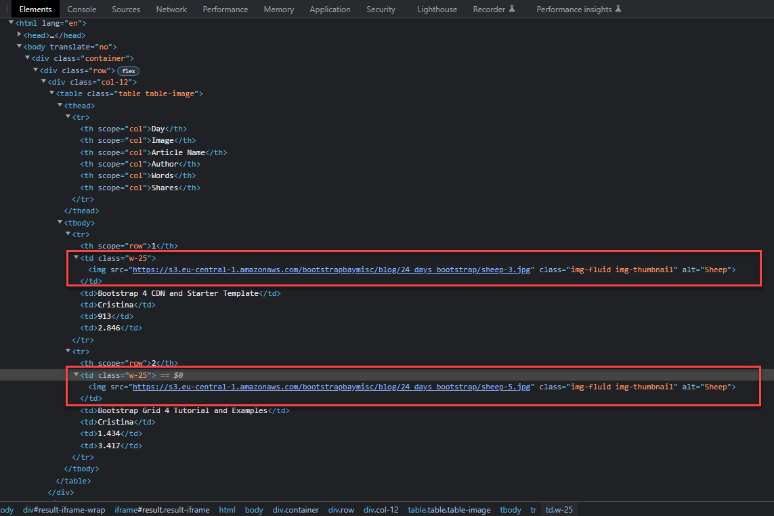Collapse the table table-image node

point(51,93)
